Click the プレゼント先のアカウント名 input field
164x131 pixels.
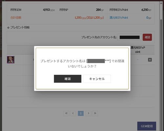point(130,37)
